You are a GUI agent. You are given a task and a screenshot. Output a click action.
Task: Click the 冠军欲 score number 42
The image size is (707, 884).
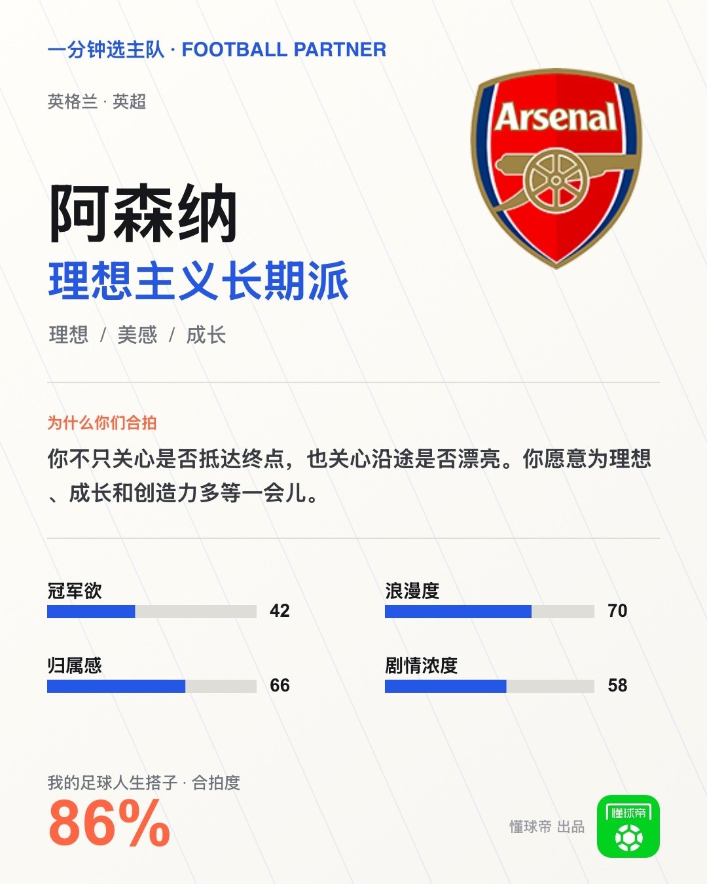[x=280, y=611]
